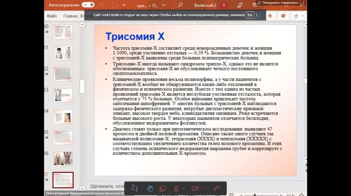The height and width of the screenshot is (196, 351).
Task: Toggle the muted microphone icon
Action: [176, 188]
